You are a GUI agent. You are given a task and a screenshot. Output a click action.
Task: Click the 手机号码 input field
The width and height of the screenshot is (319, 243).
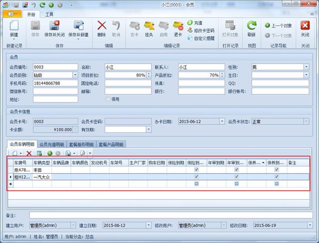[55, 83]
